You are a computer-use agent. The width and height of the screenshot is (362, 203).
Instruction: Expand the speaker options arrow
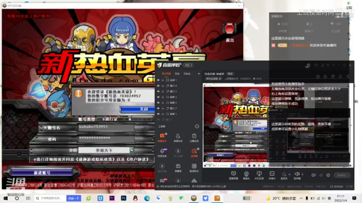click(302, 175)
